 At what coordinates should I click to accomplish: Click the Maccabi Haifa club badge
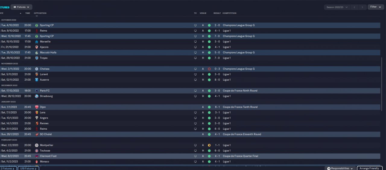pyautogui.click(x=37, y=52)
